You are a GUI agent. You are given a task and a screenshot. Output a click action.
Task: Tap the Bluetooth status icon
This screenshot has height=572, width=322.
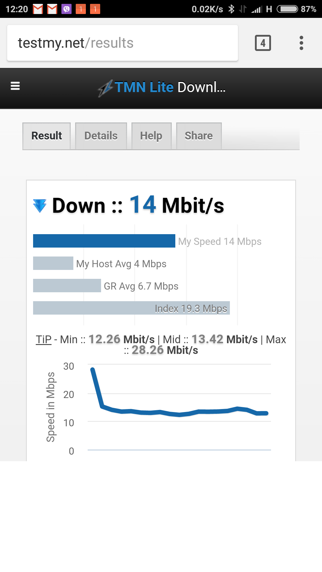click(231, 9)
